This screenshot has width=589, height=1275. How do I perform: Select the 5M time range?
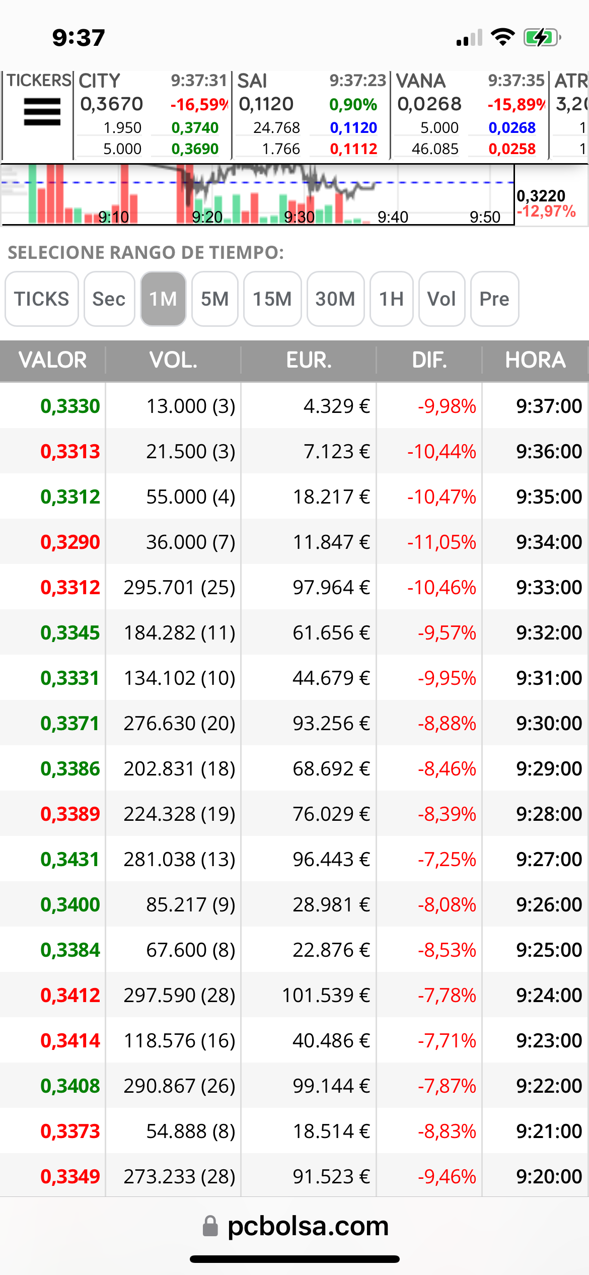pos(215,299)
